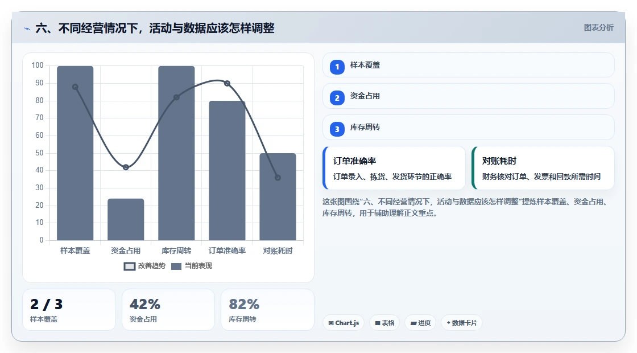637x353 pixels.
Task: Click the 2 / 3 样本覆盖 stat card
Action: tap(69, 310)
